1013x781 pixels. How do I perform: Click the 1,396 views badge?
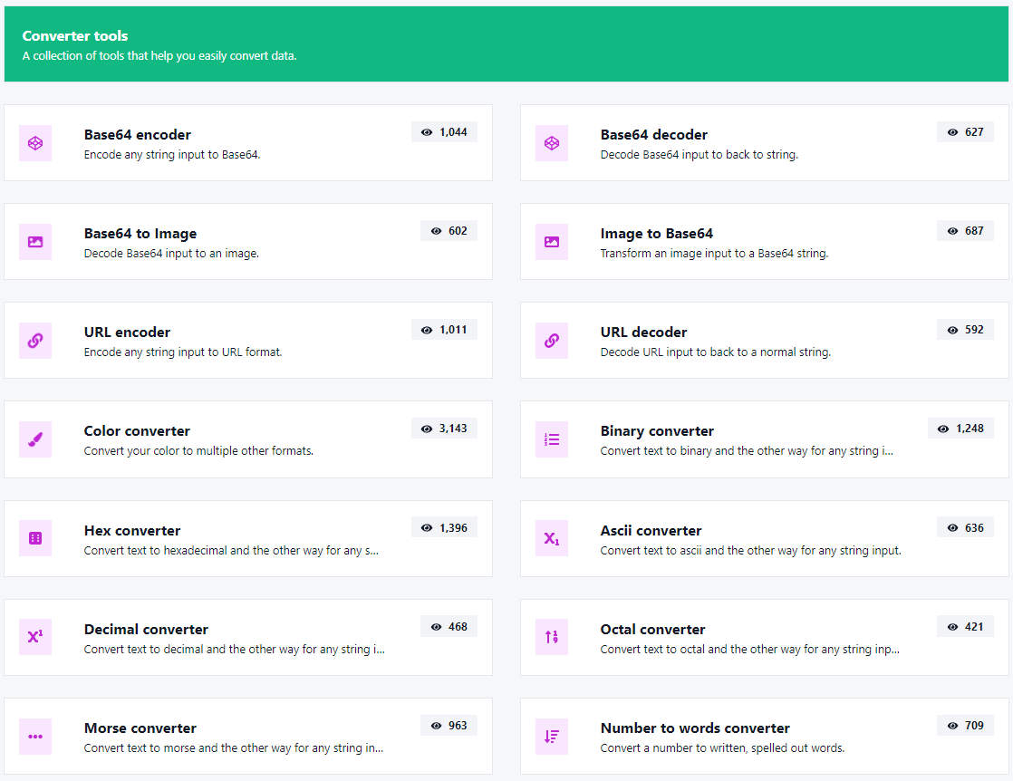pyautogui.click(x=445, y=528)
